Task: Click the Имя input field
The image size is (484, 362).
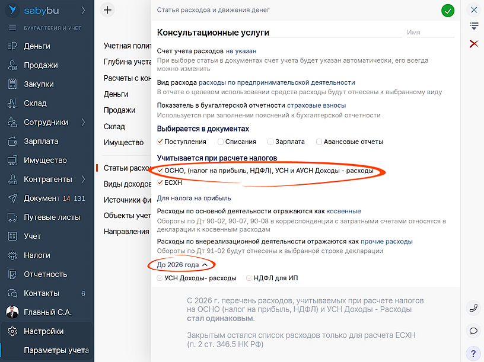Action: [429, 33]
